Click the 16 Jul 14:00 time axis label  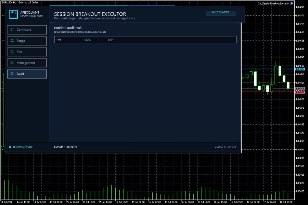click(x=204, y=202)
